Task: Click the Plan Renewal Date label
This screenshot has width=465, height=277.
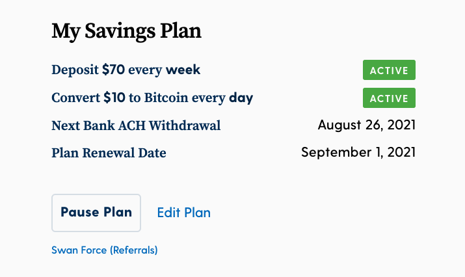Action: point(109,153)
